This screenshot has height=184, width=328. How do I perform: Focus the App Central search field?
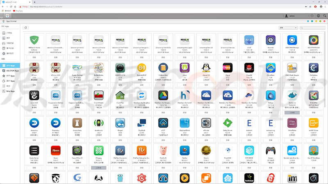click(312, 28)
